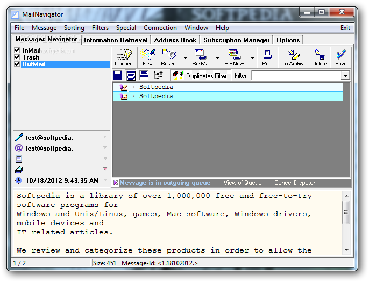Click the MailNavigator title bar app icon

[x=15, y=14]
